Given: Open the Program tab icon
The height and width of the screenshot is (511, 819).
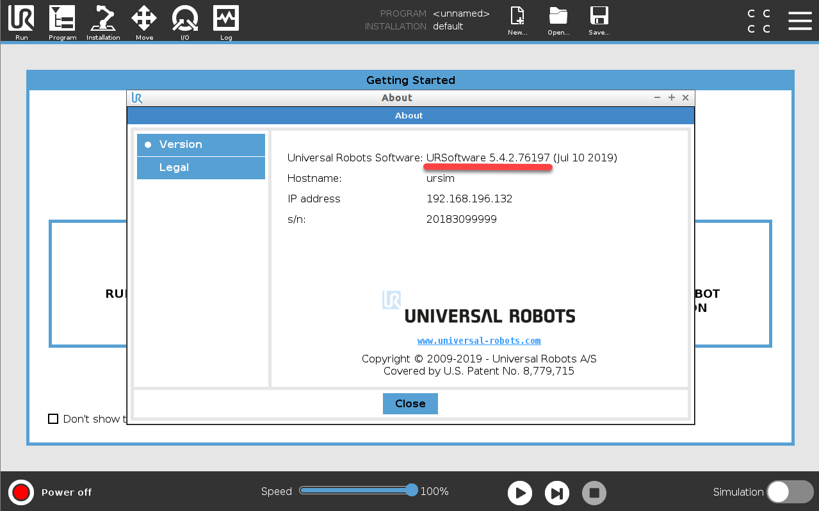Looking at the screenshot, I should point(62,19).
